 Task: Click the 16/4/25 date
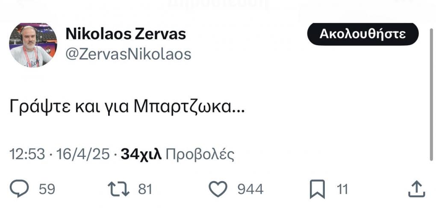click(83, 154)
